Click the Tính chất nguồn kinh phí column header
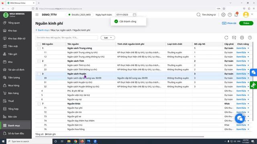Viewport: 257px width, 144px height. point(131,44)
